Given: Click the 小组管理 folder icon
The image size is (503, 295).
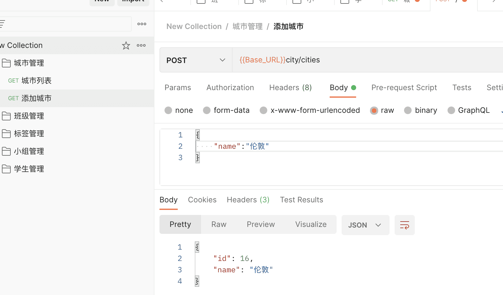Looking at the screenshot, I should [6, 151].
